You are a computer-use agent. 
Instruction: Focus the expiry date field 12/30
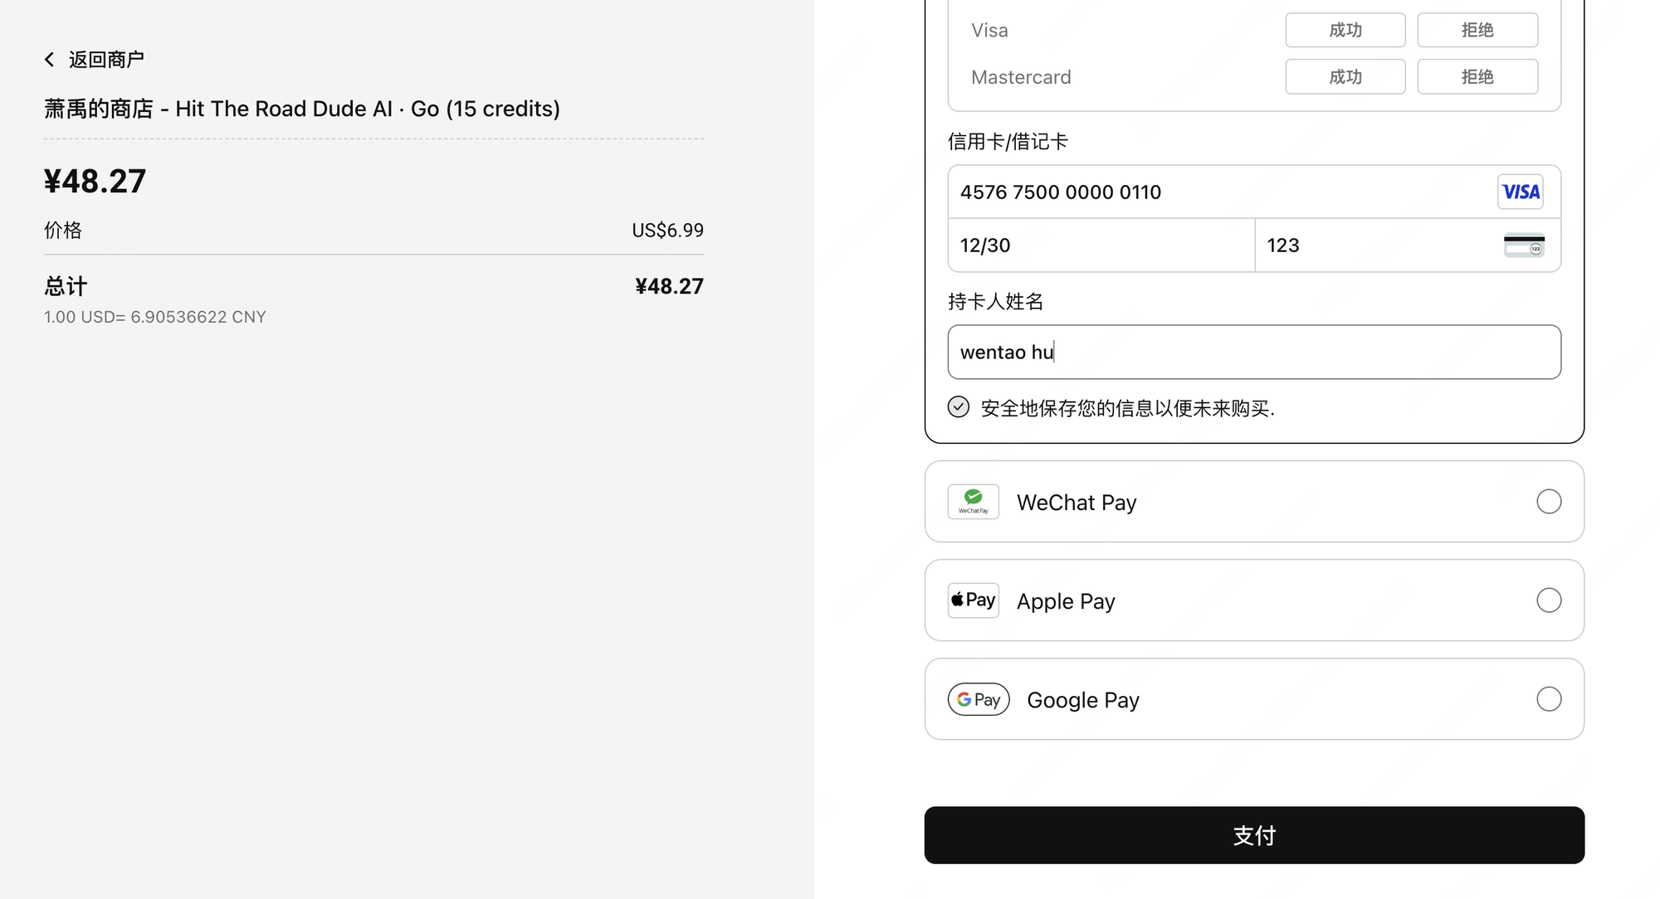click(x=1101, y=245)
